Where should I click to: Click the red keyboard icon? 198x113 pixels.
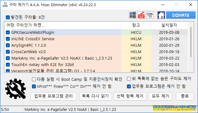[x=141, y=15]
